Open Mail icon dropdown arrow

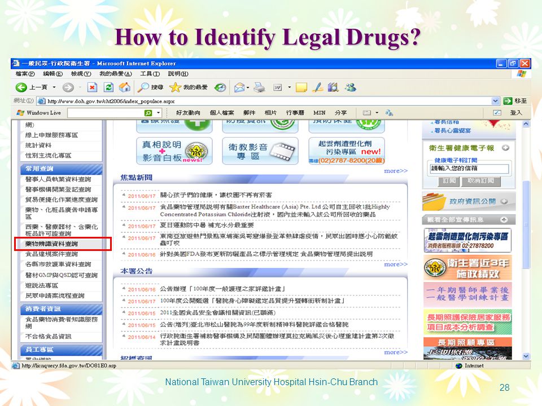248,88
